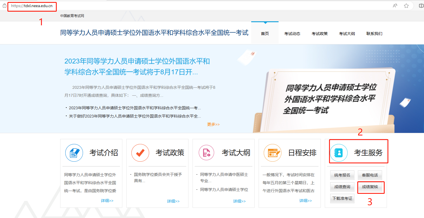Screen dimensions: 424x218
Task: Click the news summary paragraph under headline
Action: tap(140, 91)
